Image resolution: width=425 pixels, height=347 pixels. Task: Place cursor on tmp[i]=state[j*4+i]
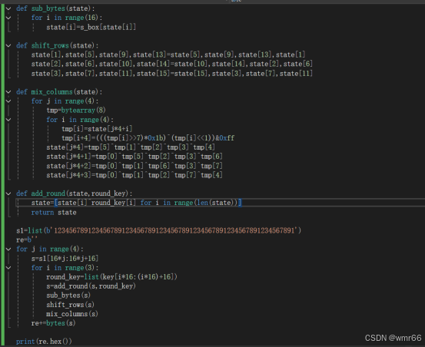[97, 129]
